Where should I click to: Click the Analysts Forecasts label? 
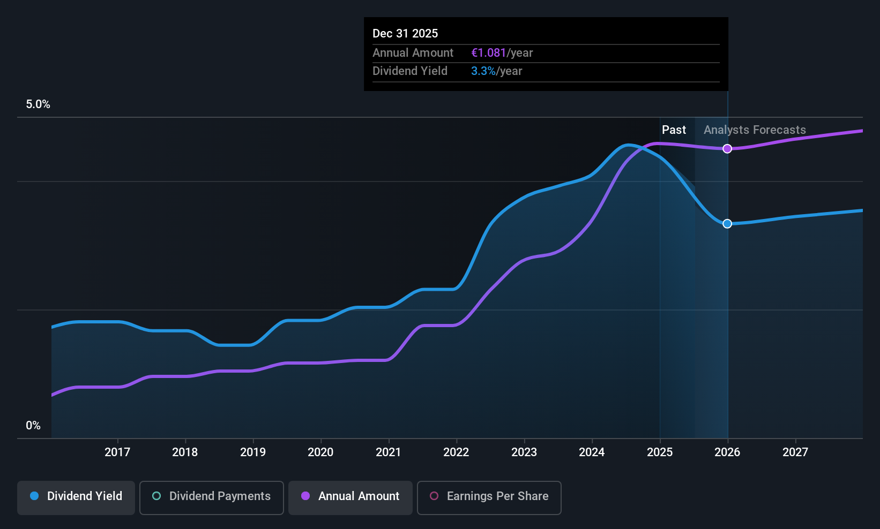755,130
